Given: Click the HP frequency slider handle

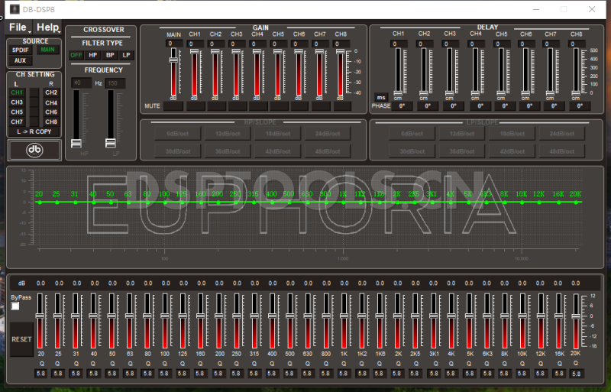Looking at the screenshot, I should [x=76, y=143].
